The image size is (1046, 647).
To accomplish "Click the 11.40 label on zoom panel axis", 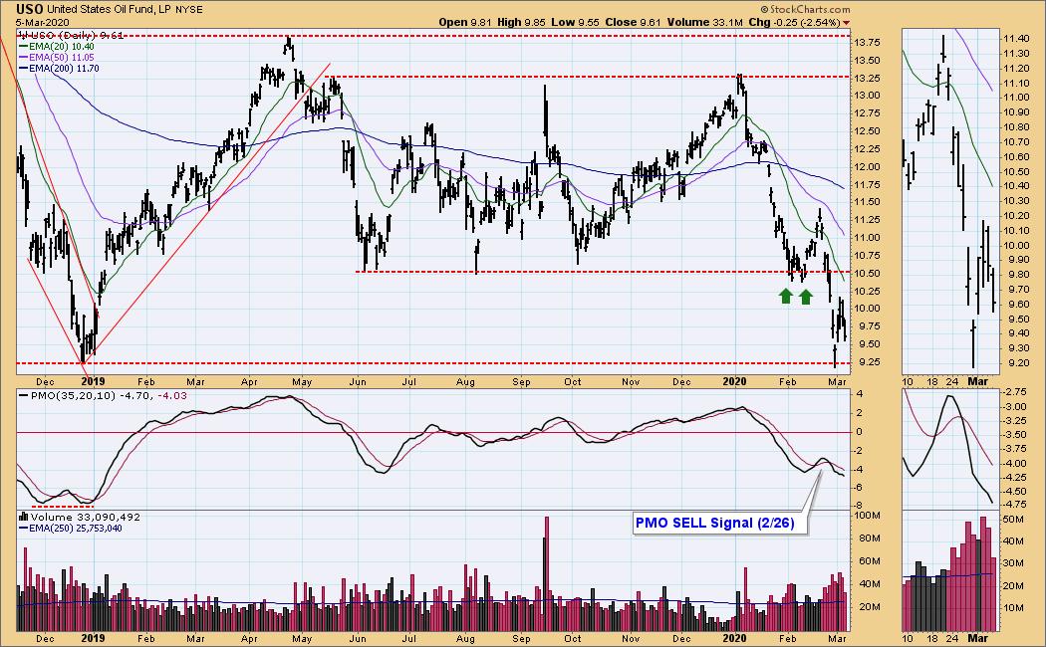I will pyautogui.click(x=1015, y=39).
